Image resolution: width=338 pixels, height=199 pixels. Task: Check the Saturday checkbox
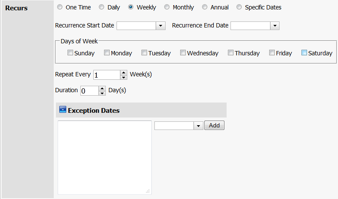point(304,53)
